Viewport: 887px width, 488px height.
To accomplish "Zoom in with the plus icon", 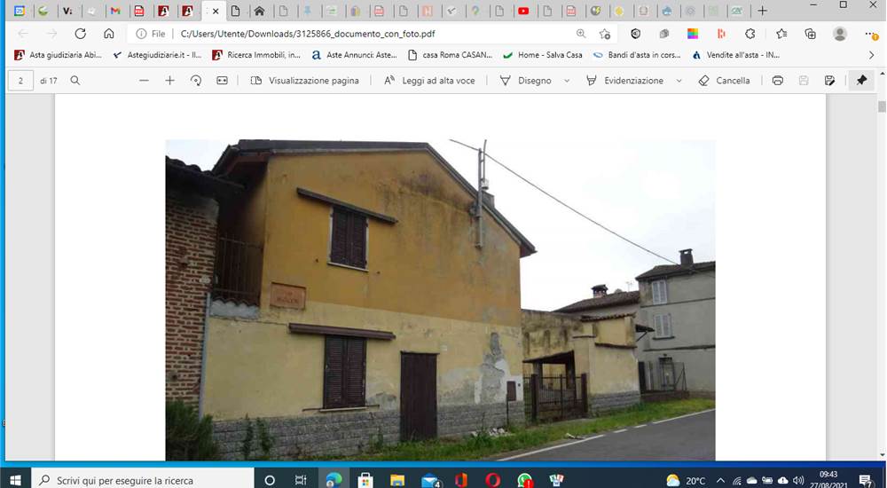I will (x=169, y=81).
